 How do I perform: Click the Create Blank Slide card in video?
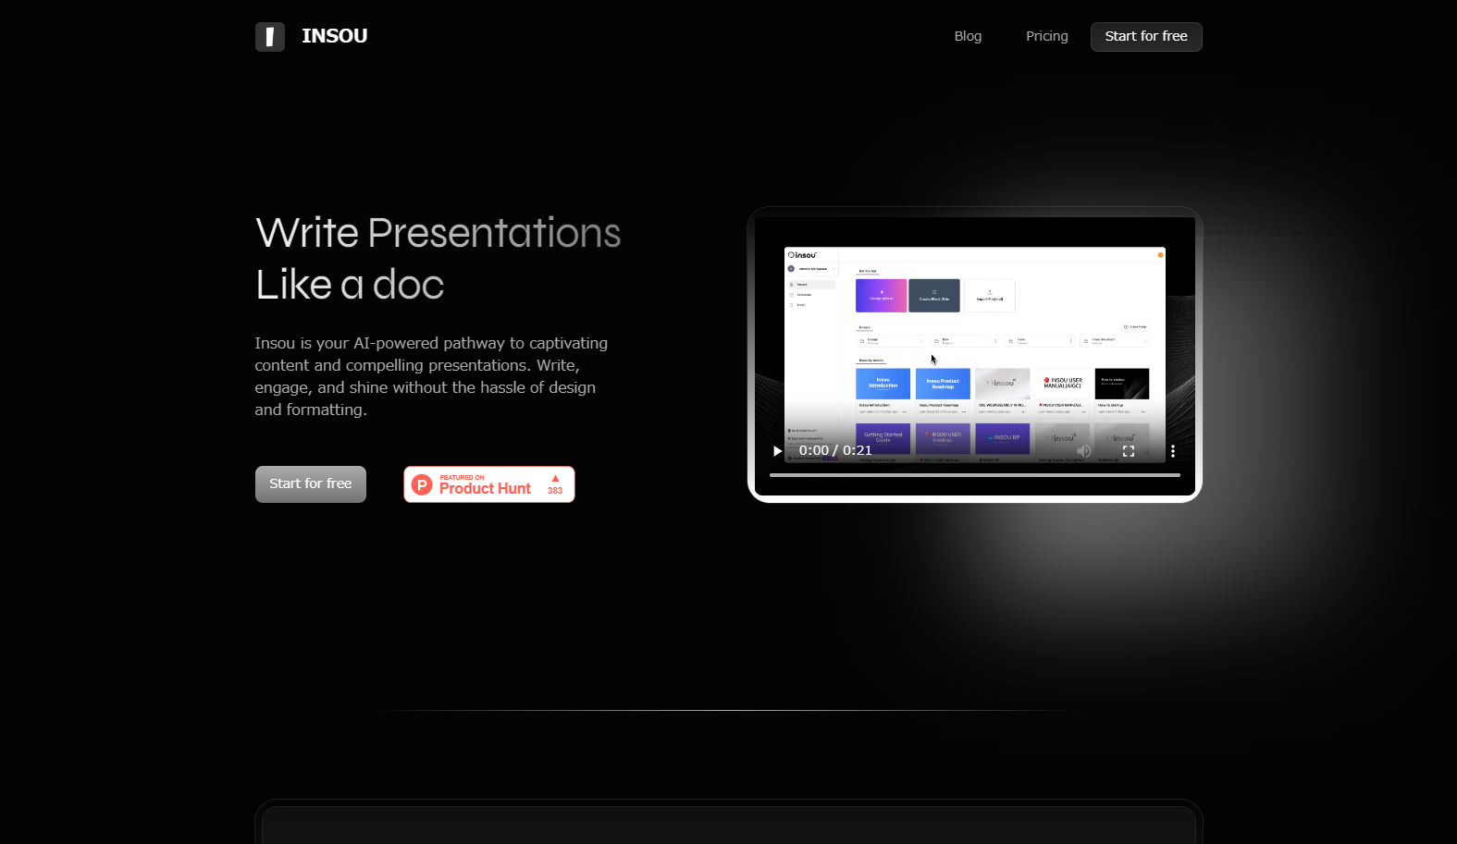(x=933, y=296)
